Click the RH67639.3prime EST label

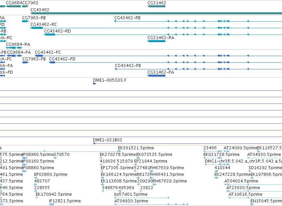(170, 181)
